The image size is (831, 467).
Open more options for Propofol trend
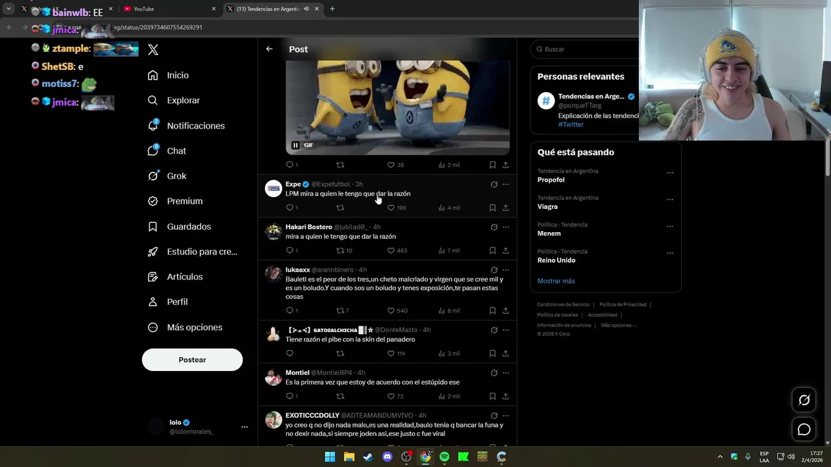pyautogui.click(x=670, y=173)
